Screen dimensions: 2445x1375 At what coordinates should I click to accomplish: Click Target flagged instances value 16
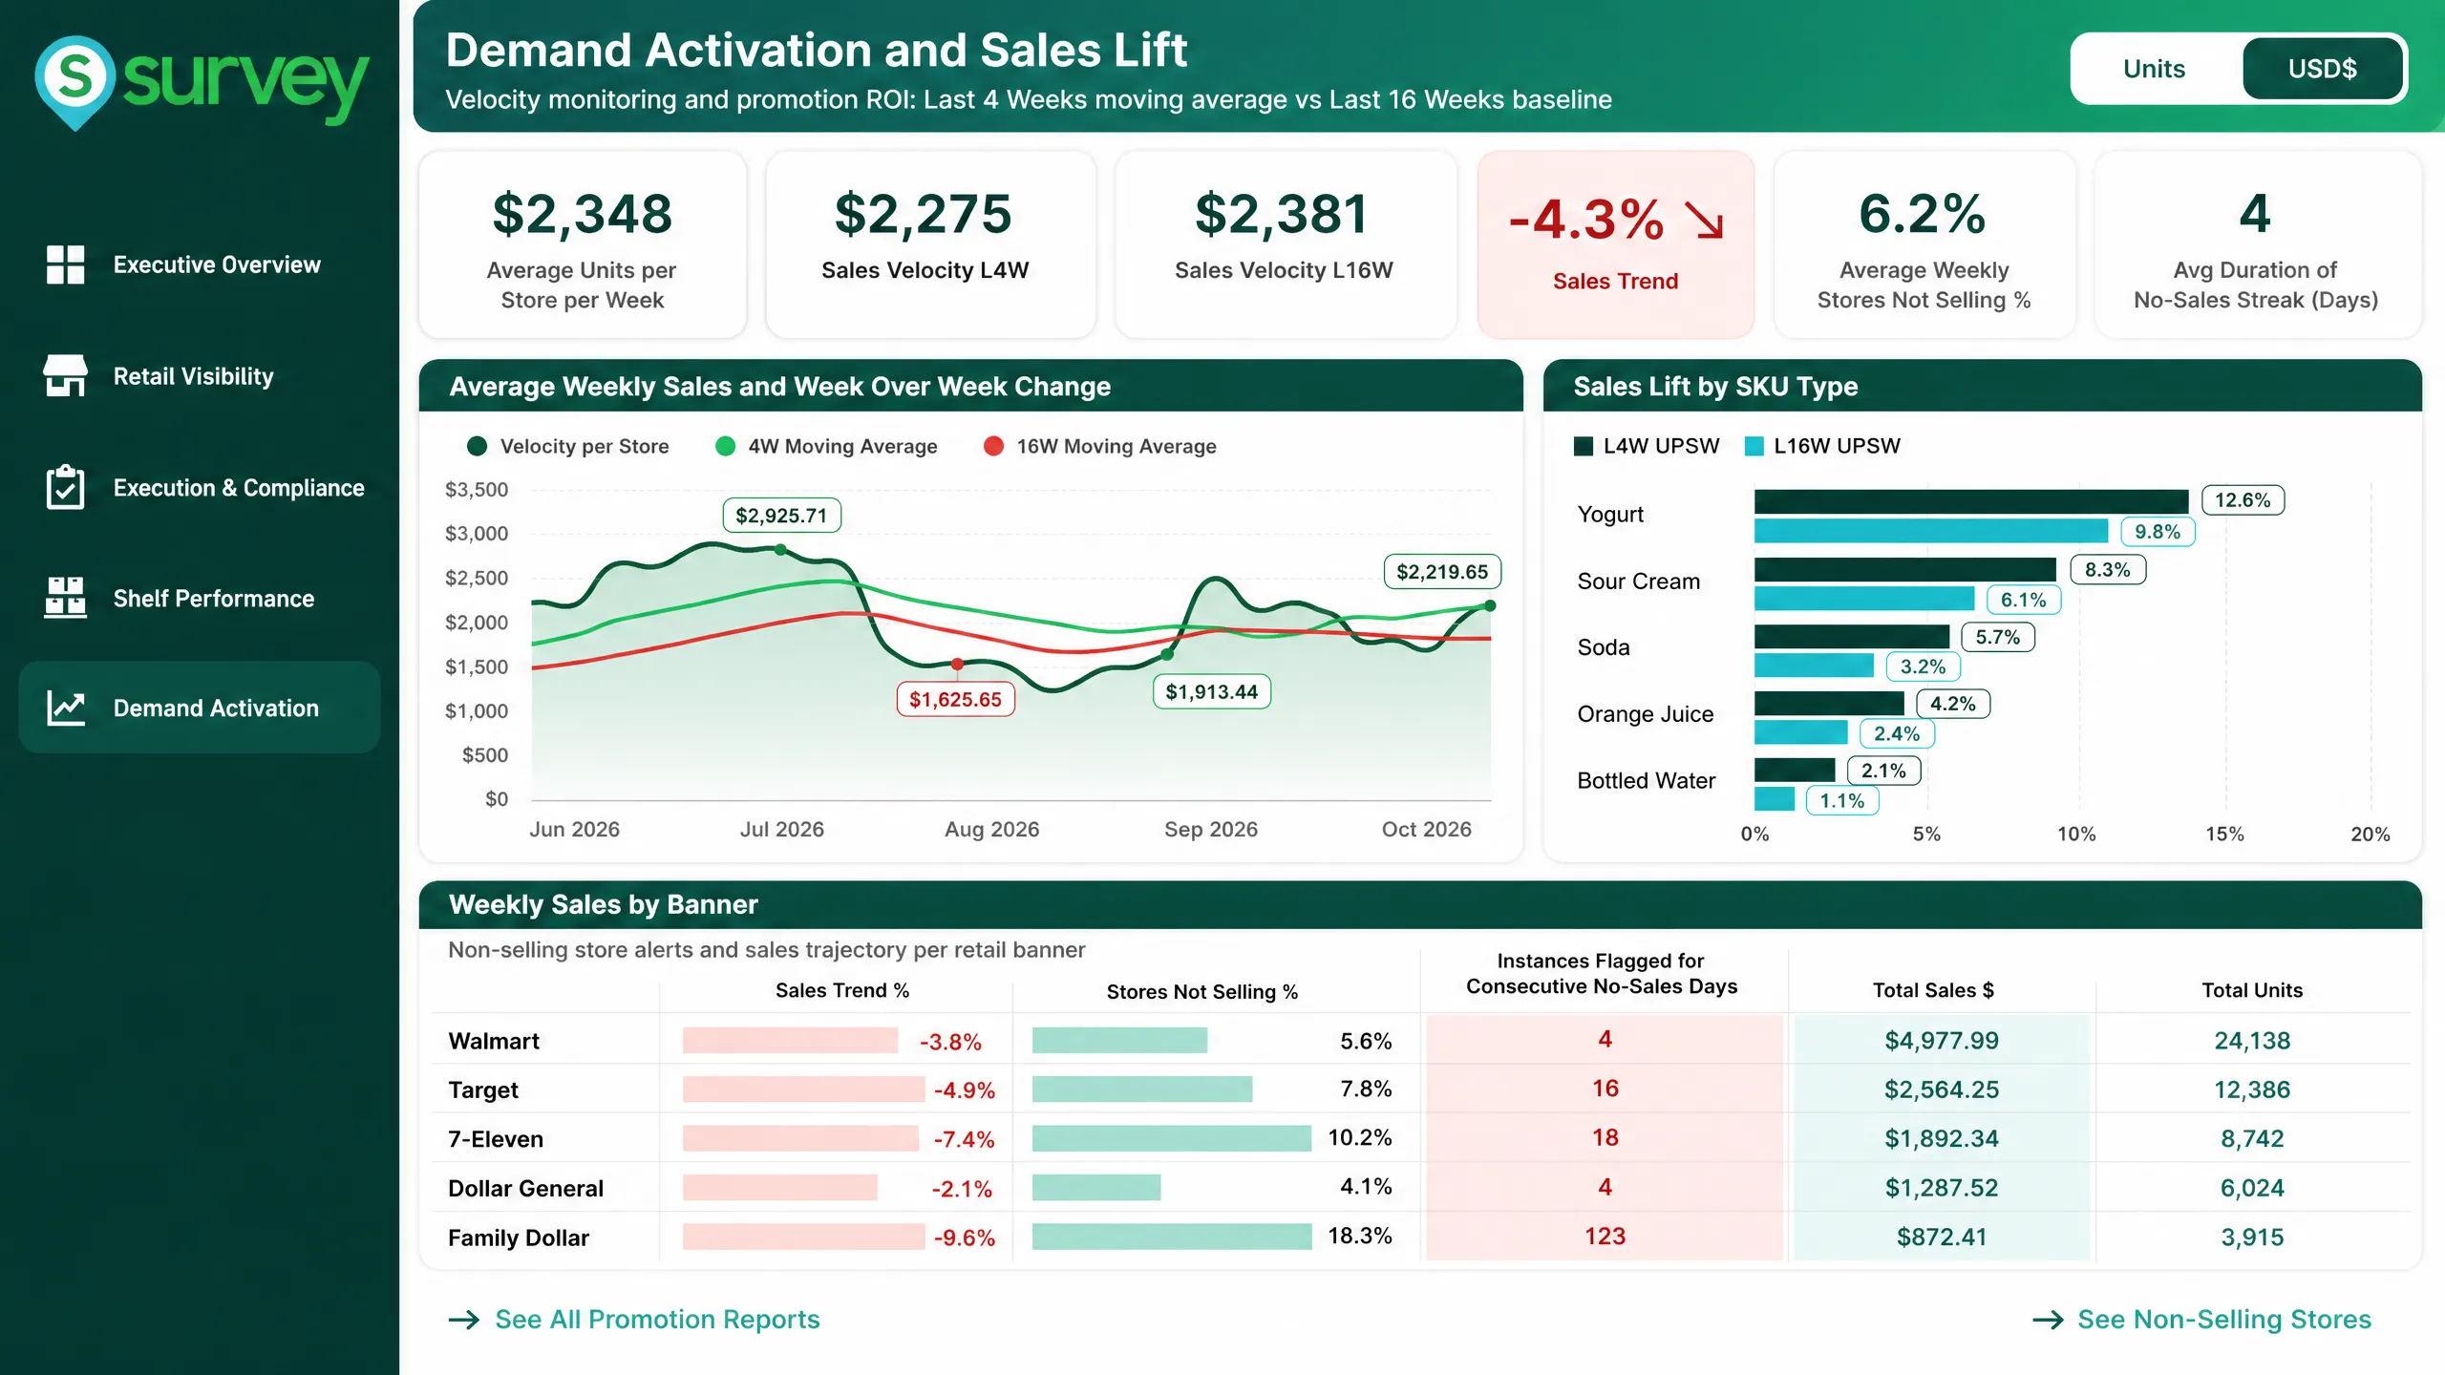click(1605, 1089)
